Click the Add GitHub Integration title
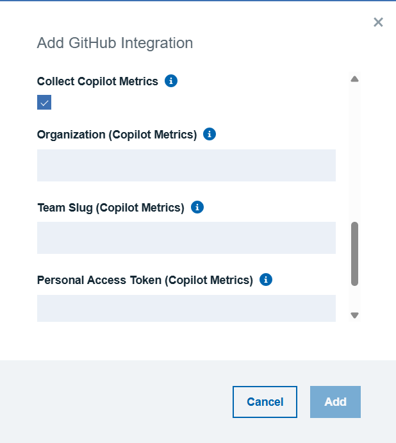Viewport: 396px width, 443px height. [115, 43]
